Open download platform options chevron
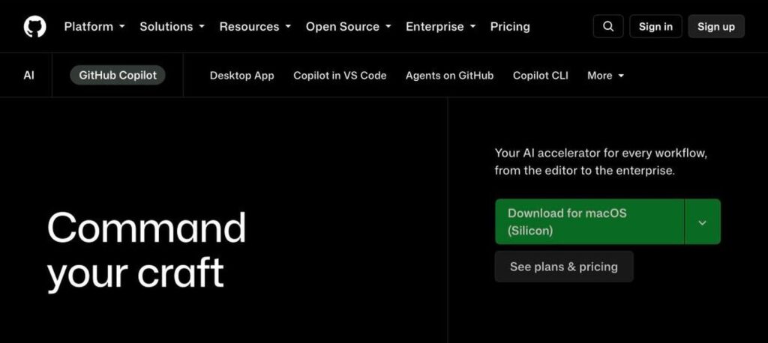This screenshot has height=343, width=768. (x=702, y=222)
